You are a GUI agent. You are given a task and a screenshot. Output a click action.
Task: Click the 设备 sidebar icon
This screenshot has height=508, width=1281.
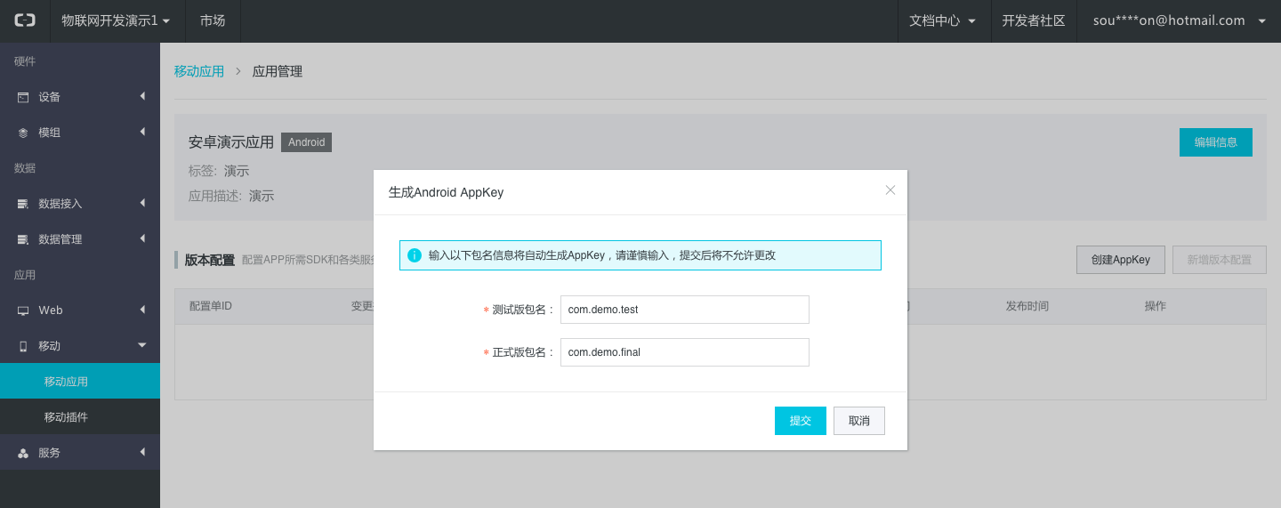tap(23, 97)
